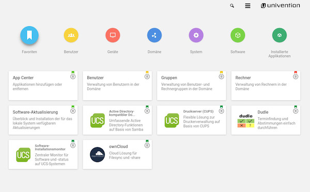
Task: Open the search magnifier icon
Action: pyautogui.click(x=232, y=6)
